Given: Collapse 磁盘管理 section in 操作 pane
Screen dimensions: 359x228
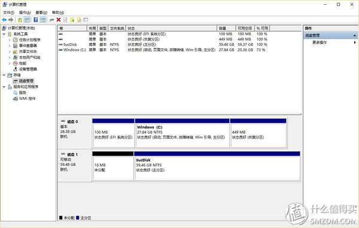Looking at the screenshot, I should click(x=354, y=35).
